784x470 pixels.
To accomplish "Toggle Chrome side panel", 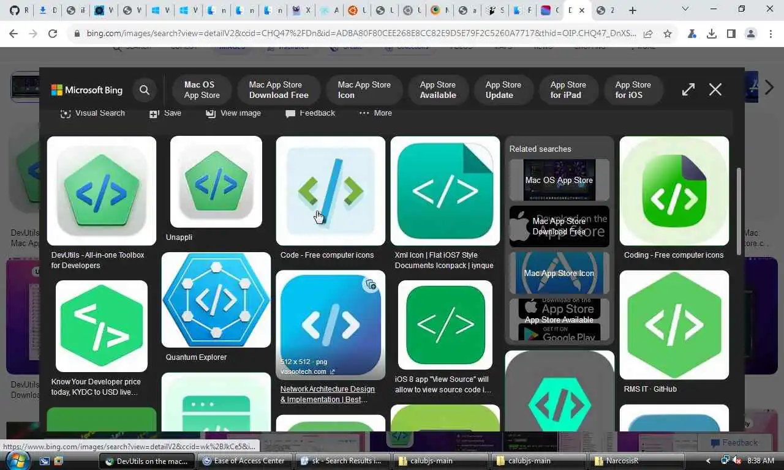I will pyautogui.click(x=731, y=34).
